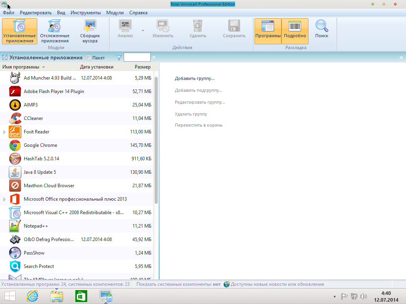
Task: Launch Internet Explorer from the taskbar
Action: (x=32, y=296)
